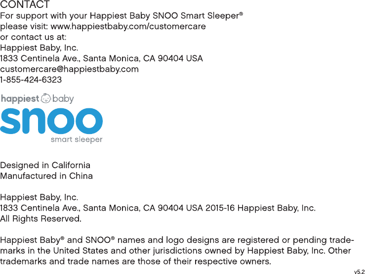
Task: Click the 1-855-424-6323 phone number
Action: (31, 80)
